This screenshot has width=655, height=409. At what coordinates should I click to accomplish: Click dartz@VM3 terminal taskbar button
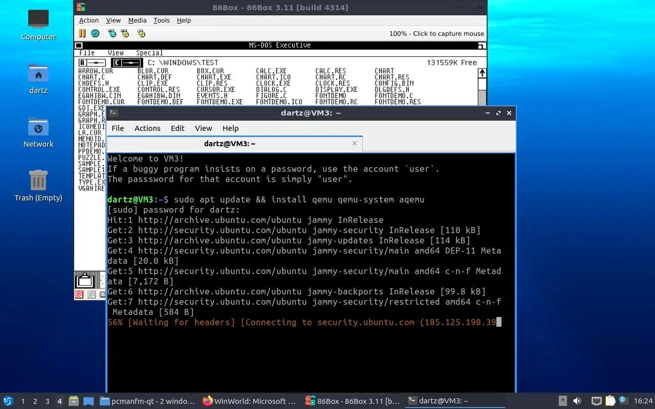[455, 401]
